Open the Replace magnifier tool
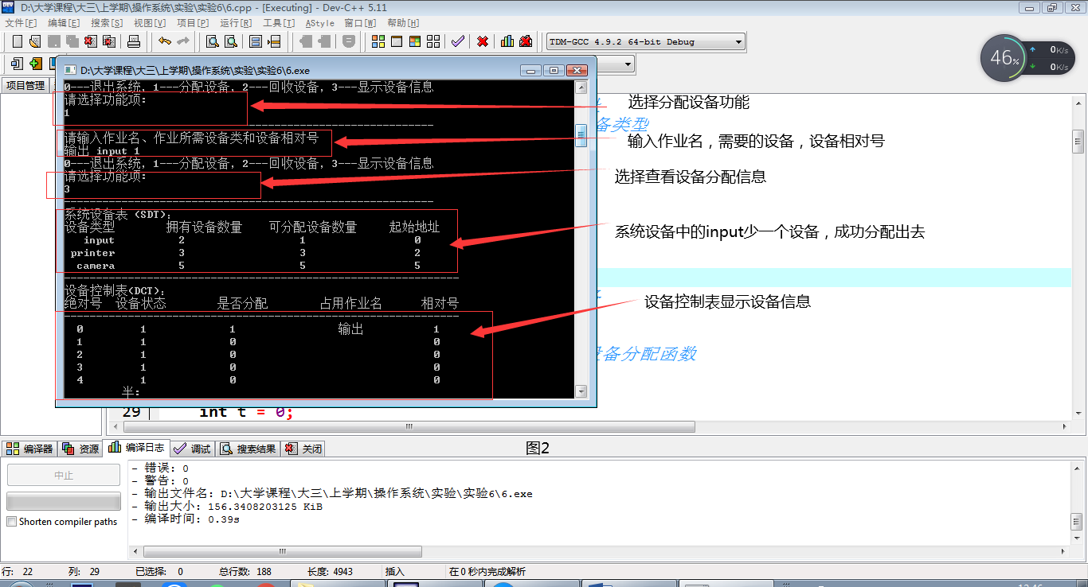The width and height of the screenshot is (1088, 587). (x=231, y=41)
